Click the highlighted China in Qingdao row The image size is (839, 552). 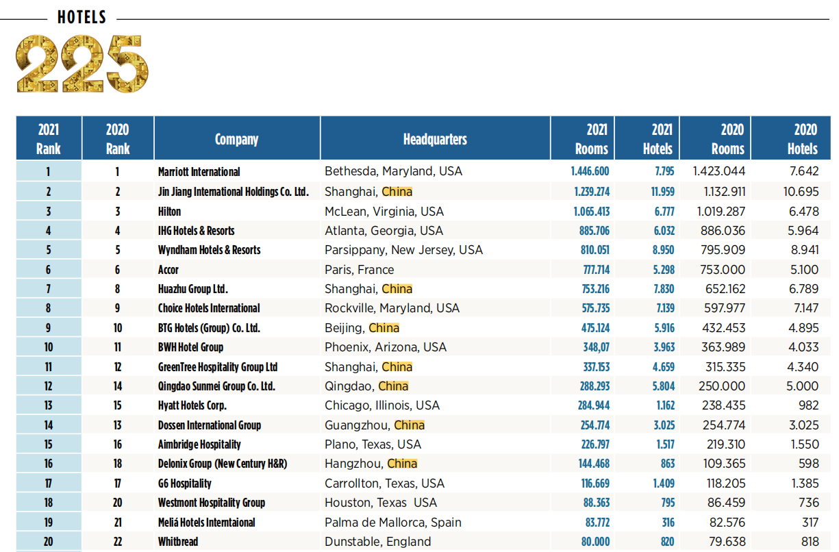tap(393, 386)
